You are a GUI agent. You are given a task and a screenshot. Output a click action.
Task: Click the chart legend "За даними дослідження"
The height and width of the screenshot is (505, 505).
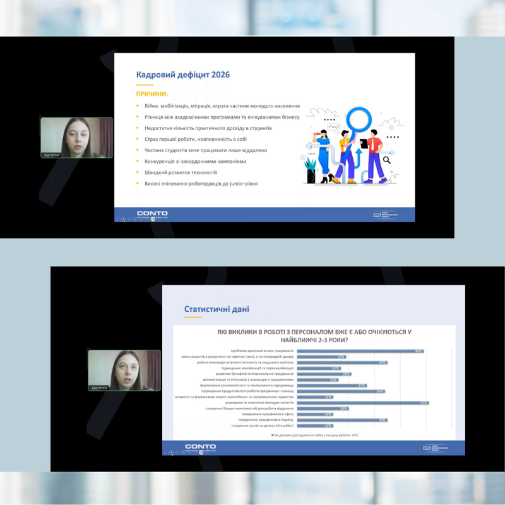point(315,436)
